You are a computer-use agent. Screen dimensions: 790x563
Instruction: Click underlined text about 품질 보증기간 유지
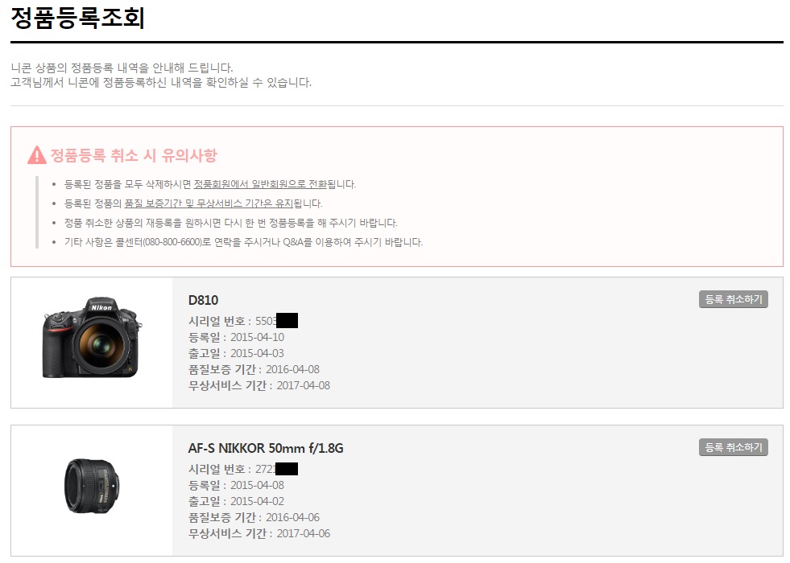(x=209, y=203)
